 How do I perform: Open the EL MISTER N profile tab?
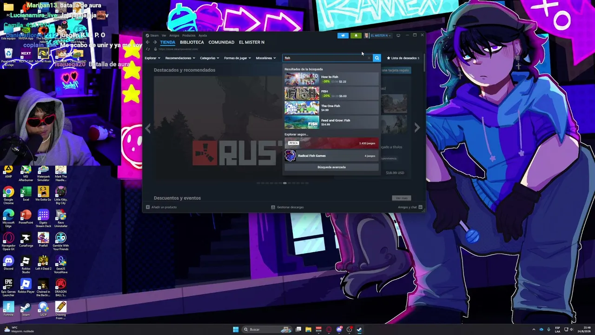tap(251, 42)
